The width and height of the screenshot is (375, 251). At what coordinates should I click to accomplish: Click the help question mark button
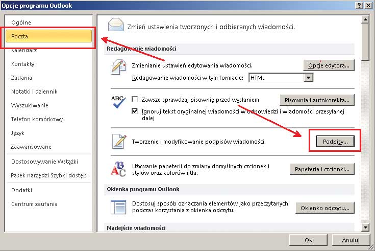[x=360, y=5]
